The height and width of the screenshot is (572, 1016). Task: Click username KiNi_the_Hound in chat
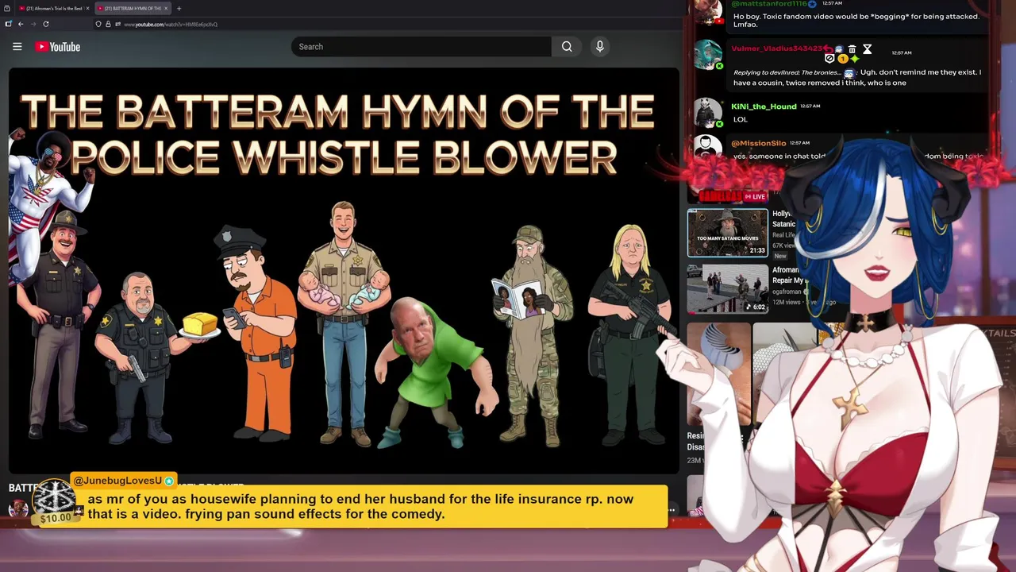pyautogui.click(x=764, y=106)
